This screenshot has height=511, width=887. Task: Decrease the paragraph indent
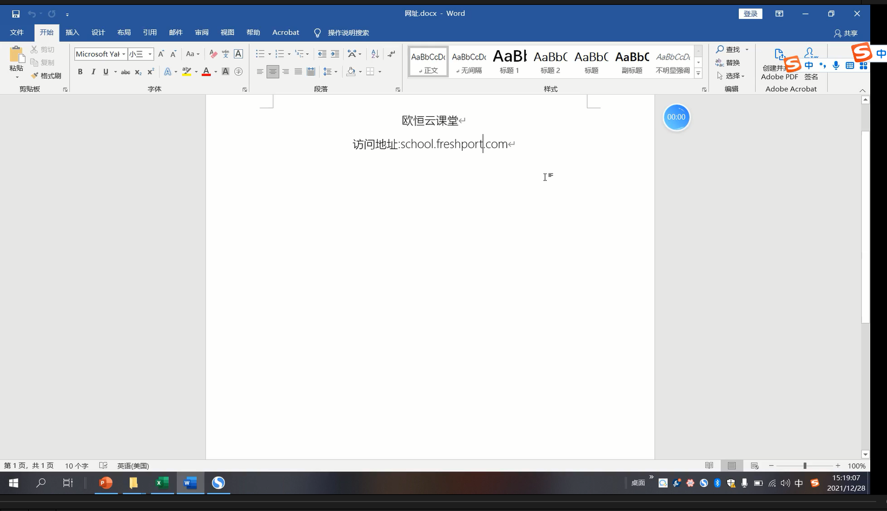point(322,54)
